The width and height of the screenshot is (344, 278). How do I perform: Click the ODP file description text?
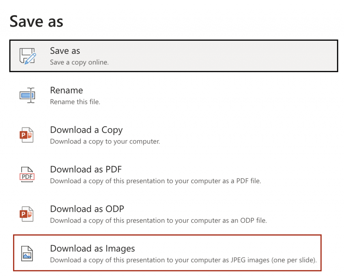tap(159, 221)
